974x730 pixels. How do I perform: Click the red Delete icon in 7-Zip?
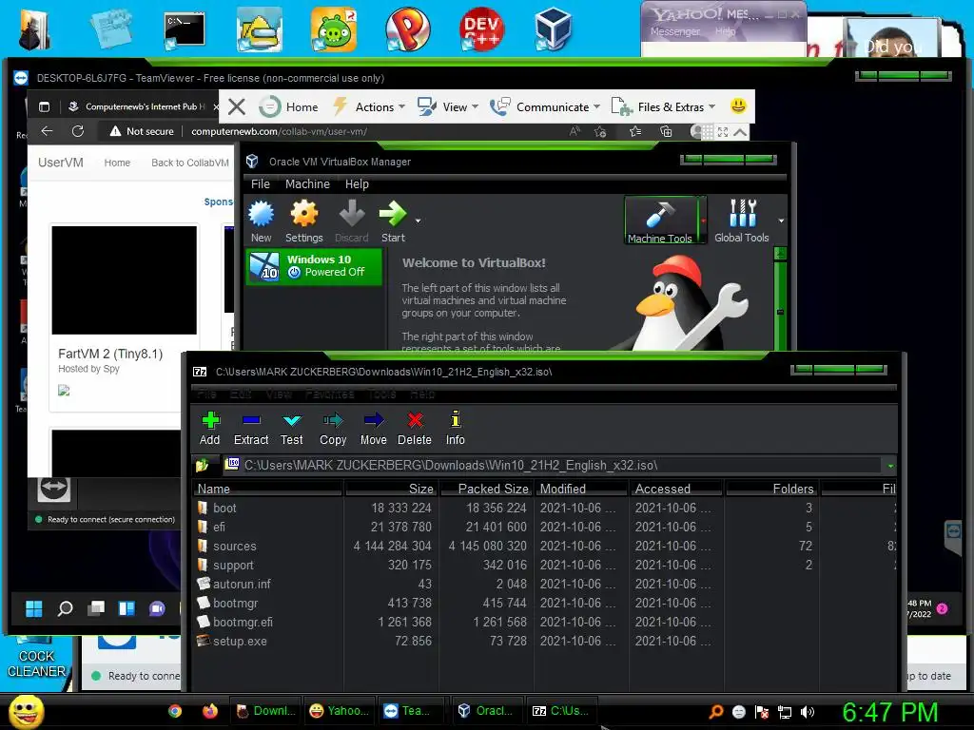pyautogui.click(x=415, y=420)
